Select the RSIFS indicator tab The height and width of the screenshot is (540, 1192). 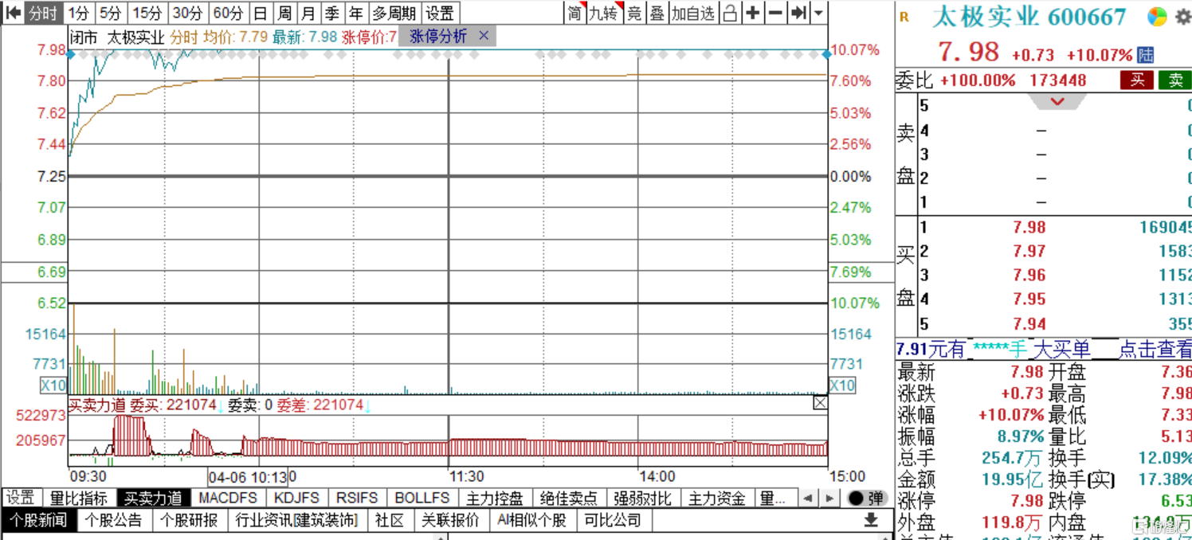click(356, 499)
